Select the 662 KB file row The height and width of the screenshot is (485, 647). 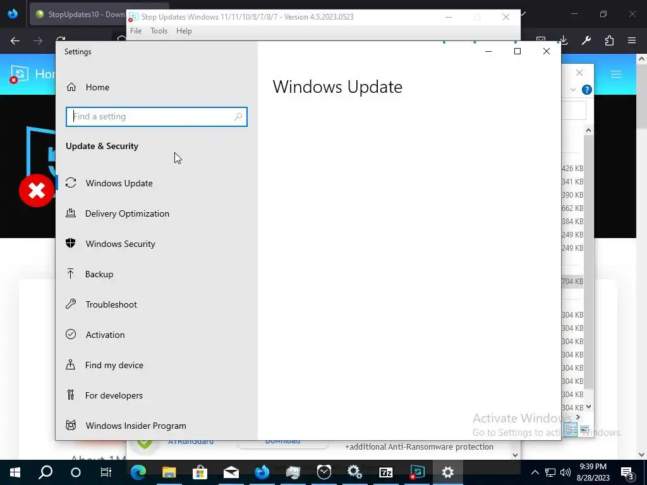click(x=572, y=208)
